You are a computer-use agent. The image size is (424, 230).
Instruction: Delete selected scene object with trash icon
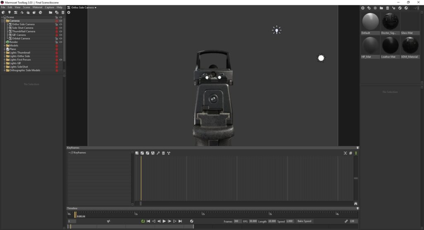[x=63, y=12]
